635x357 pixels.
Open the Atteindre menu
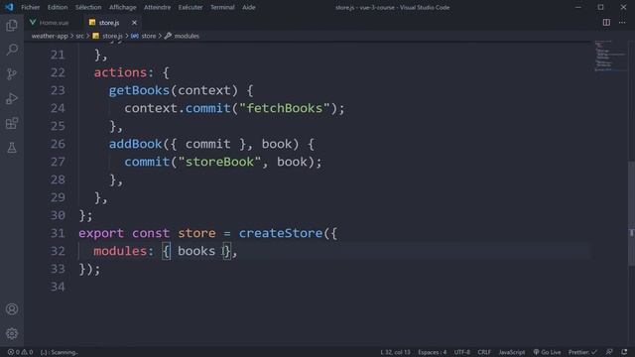157,7
